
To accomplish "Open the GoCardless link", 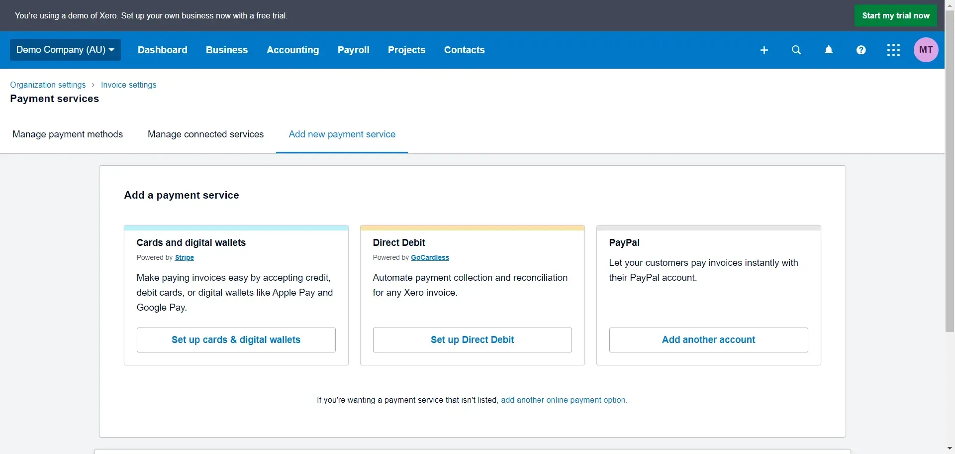I will [430, 258].
